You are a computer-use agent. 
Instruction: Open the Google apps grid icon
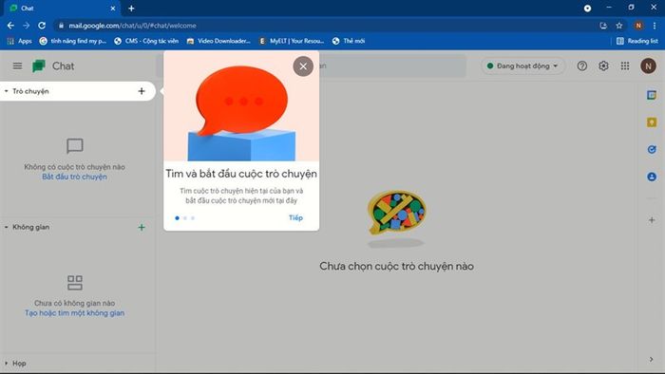click(x=625, y=65)
